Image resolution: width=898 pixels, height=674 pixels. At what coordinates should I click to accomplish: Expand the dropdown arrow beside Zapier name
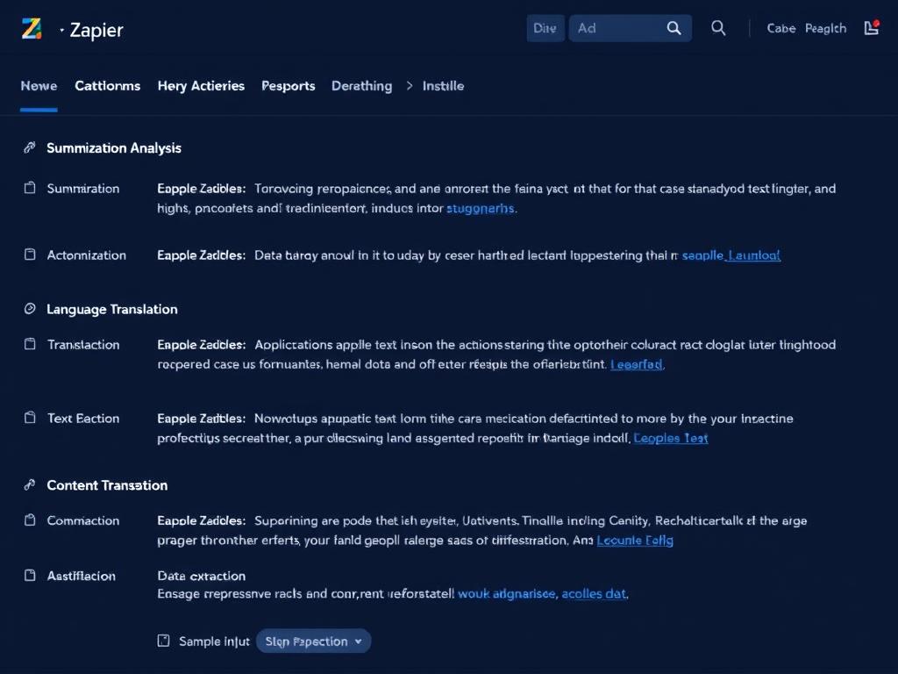tap(62, 30)
